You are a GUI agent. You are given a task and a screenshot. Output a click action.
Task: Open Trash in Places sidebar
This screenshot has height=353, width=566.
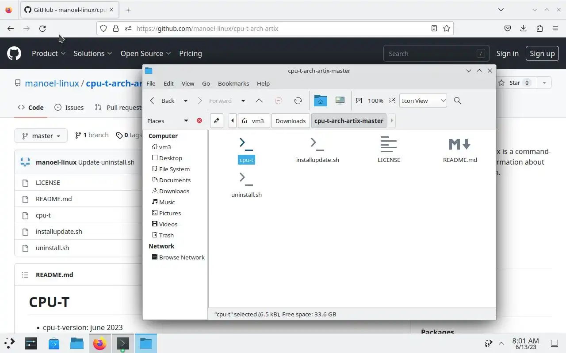point(163,235)
